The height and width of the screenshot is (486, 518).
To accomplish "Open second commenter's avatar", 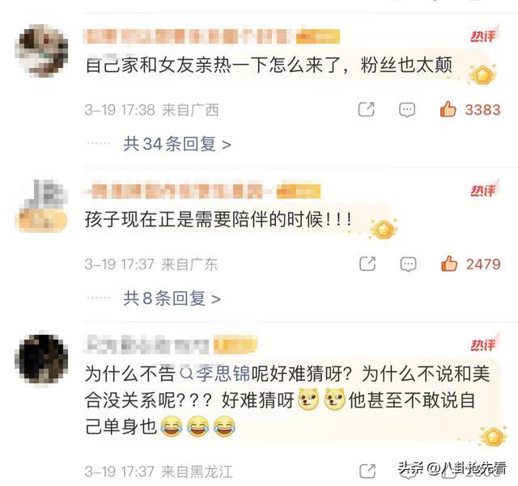I will pos(41,205).
